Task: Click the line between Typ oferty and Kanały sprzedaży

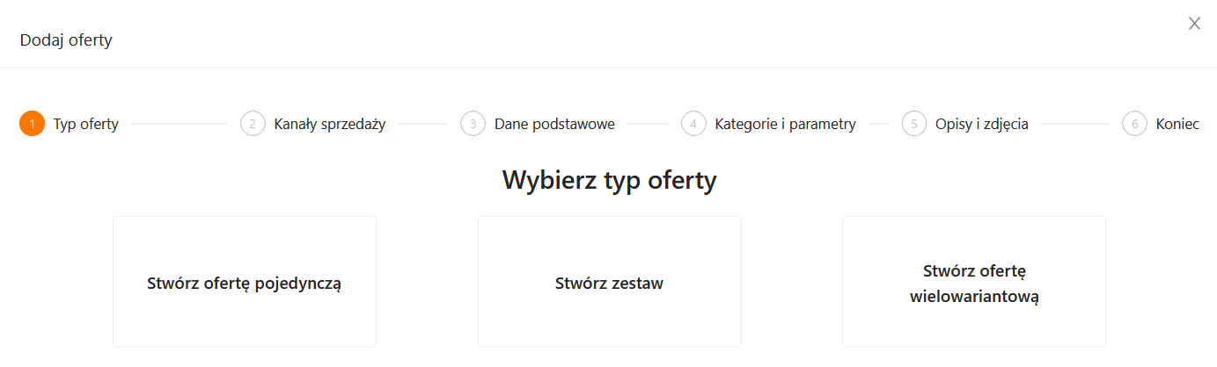Action: coord(179,124)
